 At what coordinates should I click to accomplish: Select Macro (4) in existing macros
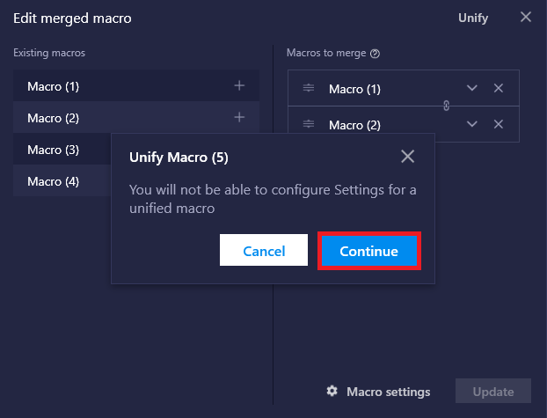click(62, 181)
